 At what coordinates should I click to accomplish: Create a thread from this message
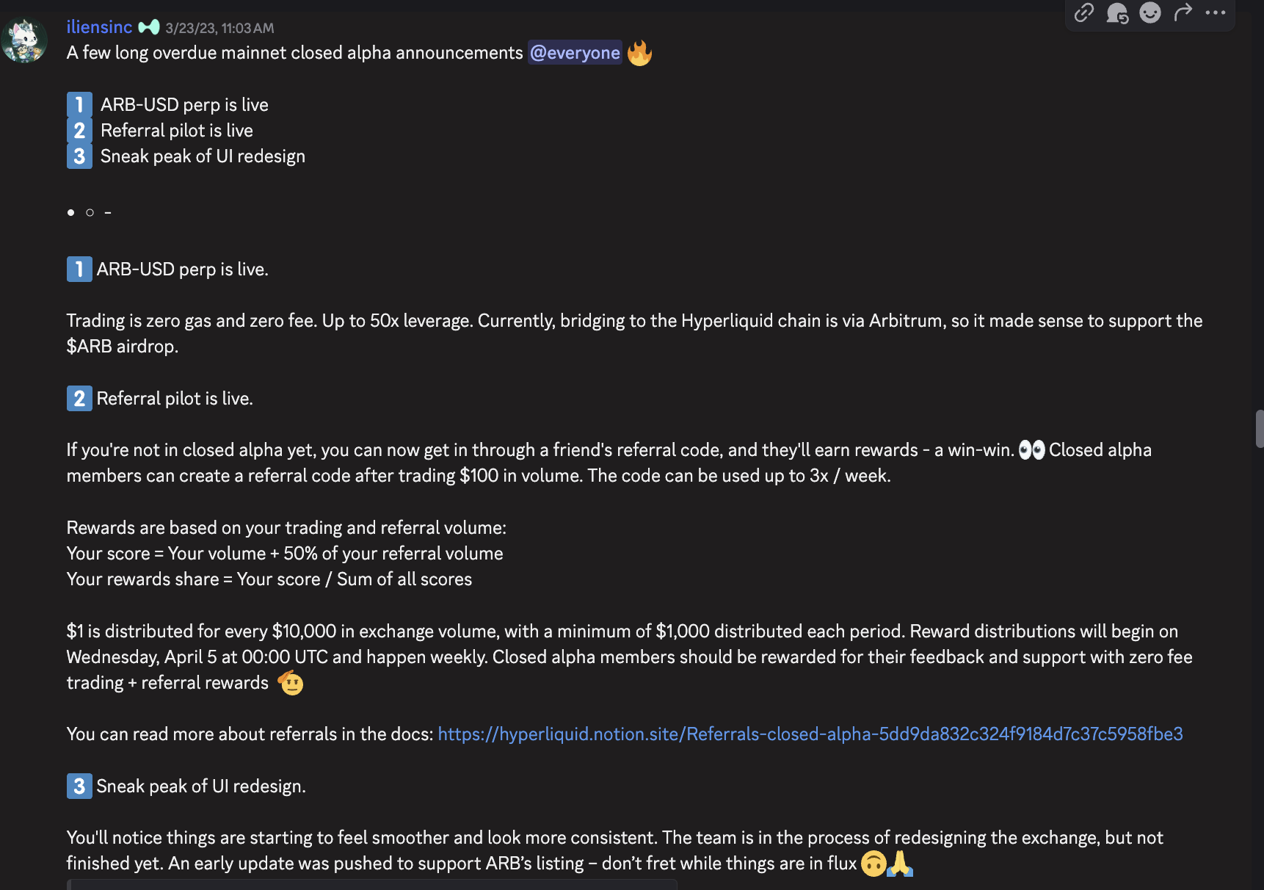(1116, 13)
